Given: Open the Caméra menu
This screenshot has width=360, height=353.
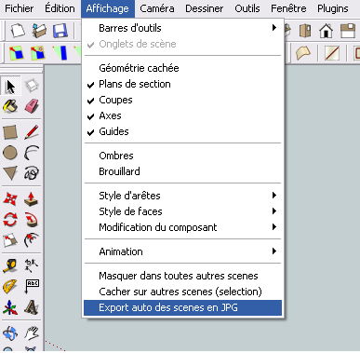Looking at the screenshot, I should coord(157,8).
